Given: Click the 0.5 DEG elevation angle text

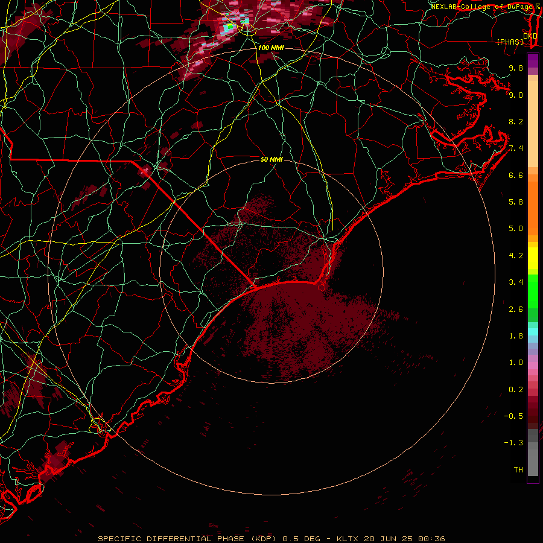Looking at the screenshot, I should click(301, 539).
